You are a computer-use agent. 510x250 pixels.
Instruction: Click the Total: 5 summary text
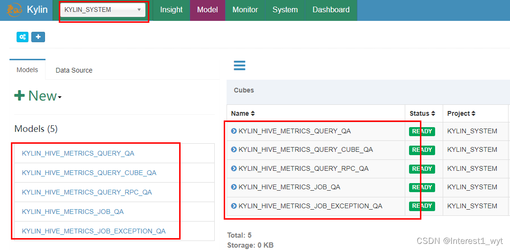coord(239,235)
